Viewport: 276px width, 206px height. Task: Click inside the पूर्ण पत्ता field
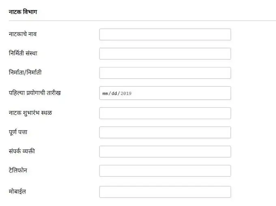pos(165,132)
